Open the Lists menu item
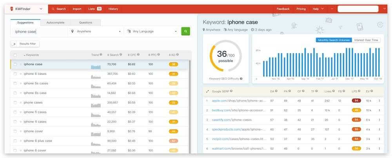The height and width of the screenshot is (158, 392). [94, 9]
